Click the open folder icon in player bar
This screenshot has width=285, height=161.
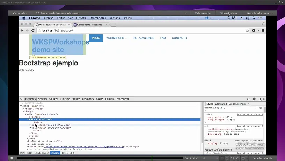tap(238, 158)
